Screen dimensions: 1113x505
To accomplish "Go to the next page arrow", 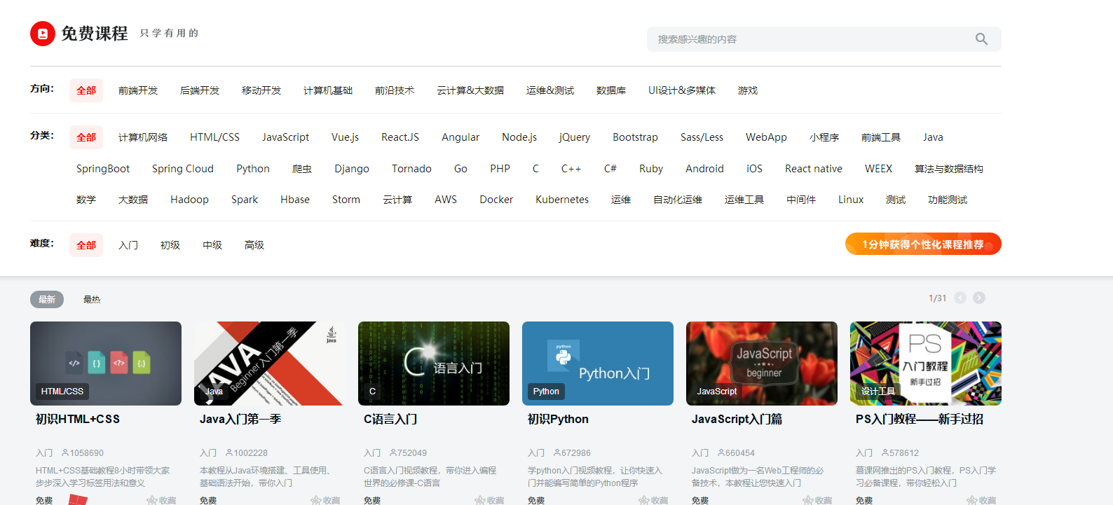I will [x=979, y=298].
